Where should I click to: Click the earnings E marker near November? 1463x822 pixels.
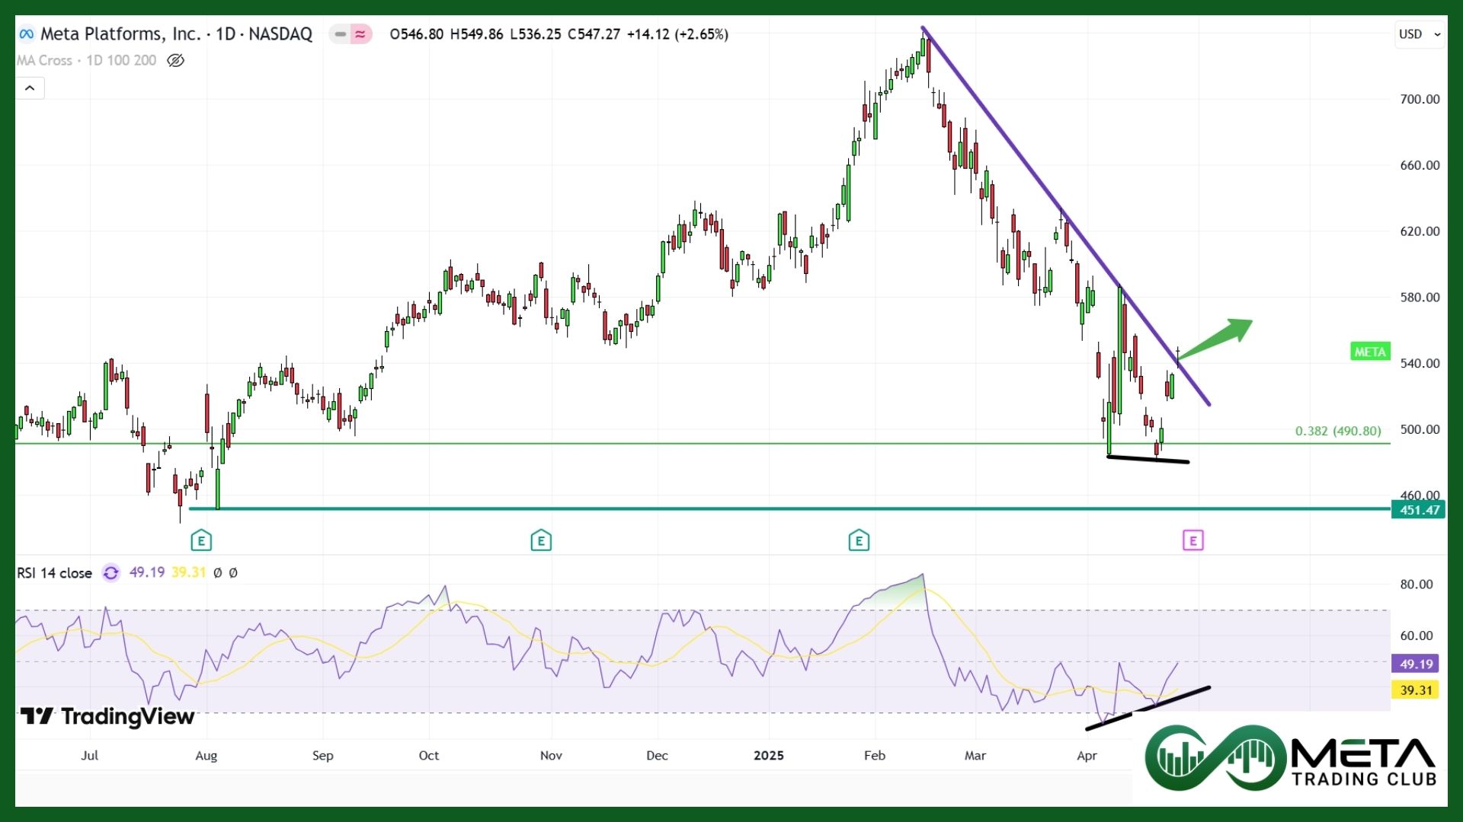(x=541, y=541)
